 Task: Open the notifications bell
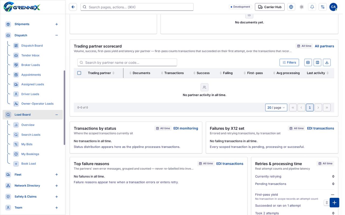click(312, 7)
